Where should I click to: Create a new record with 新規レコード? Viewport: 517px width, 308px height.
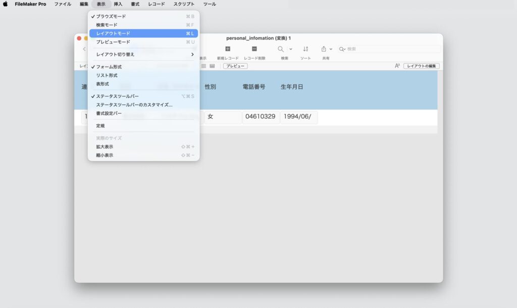tap(228, 48)
